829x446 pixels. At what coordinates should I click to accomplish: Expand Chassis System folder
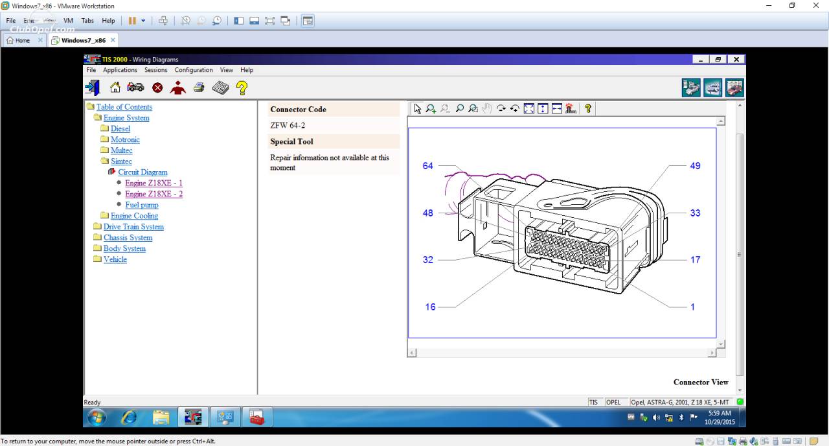click(128, 238)
